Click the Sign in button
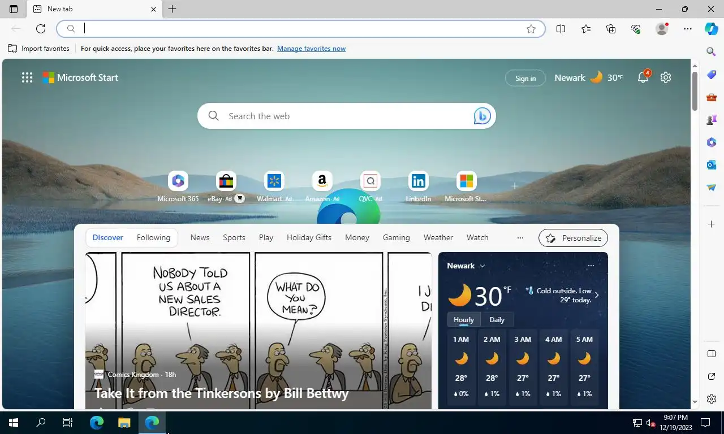Screen dimensions: 724x434 [x=525, y=78]
